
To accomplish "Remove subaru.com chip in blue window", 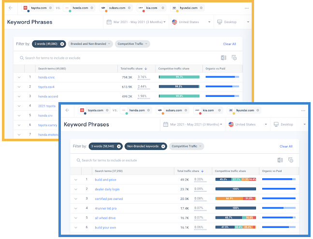I will pyautogui.click(x=186, y=110).
